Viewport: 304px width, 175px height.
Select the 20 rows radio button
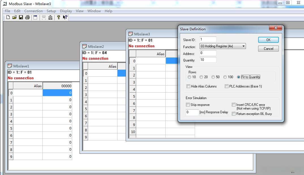point(201,77)
